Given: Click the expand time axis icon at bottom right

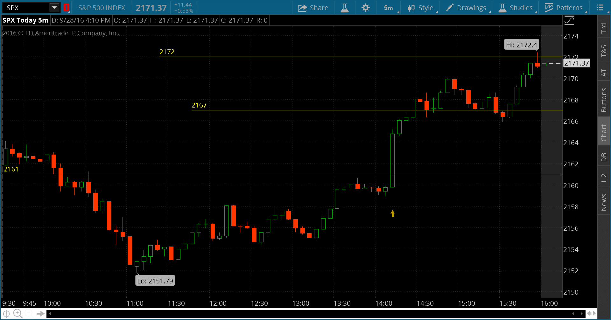Looking at the screenshot, I should [592, 314].
